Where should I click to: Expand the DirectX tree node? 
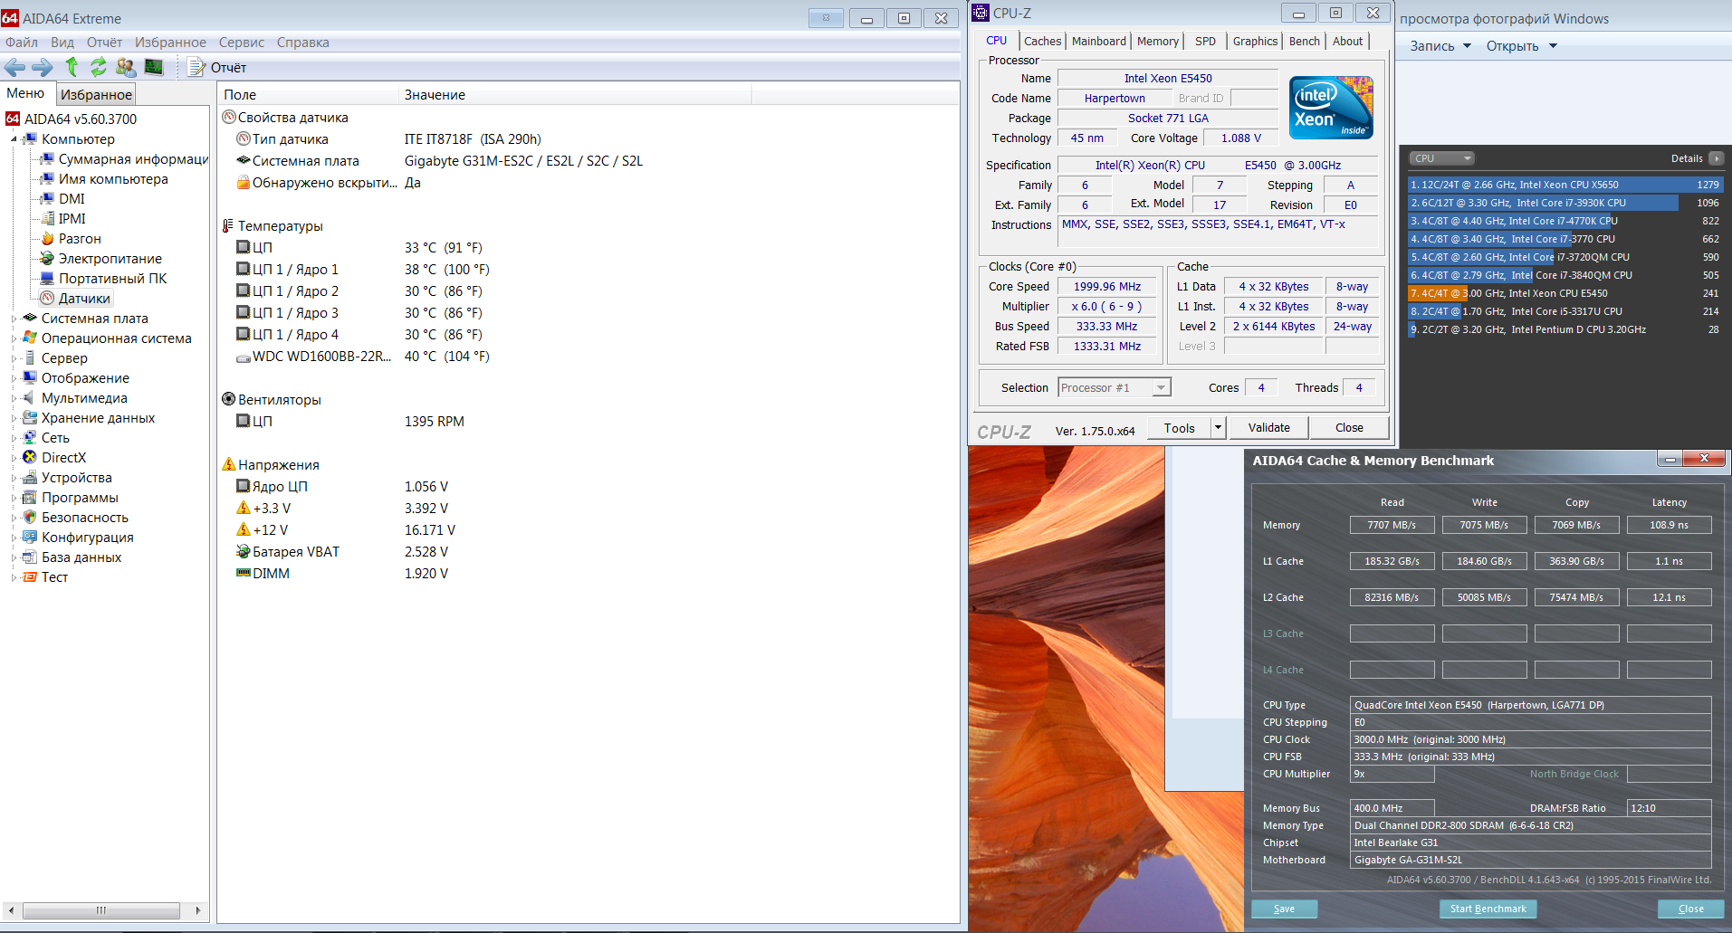click(x=14, y=458)
